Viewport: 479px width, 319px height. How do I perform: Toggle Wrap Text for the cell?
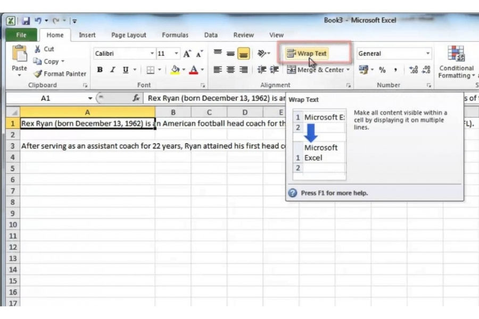[307, 54]
